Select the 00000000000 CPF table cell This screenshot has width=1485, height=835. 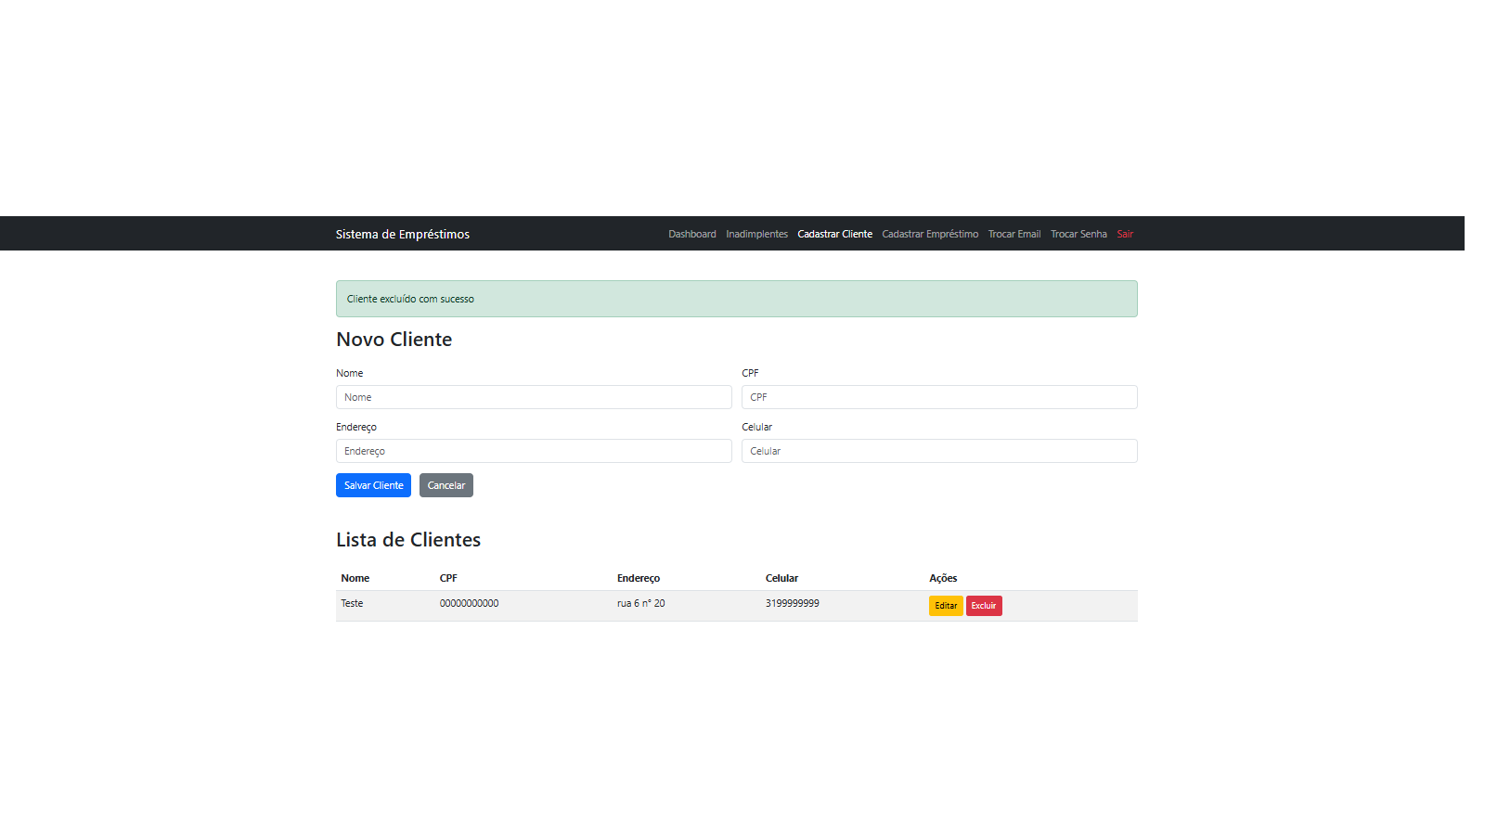click(469, 603)
